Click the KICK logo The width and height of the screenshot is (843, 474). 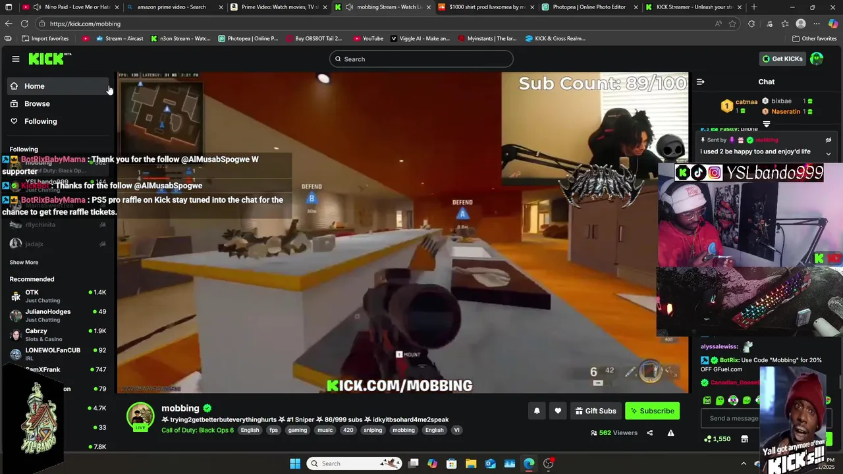tap(49, 59)
